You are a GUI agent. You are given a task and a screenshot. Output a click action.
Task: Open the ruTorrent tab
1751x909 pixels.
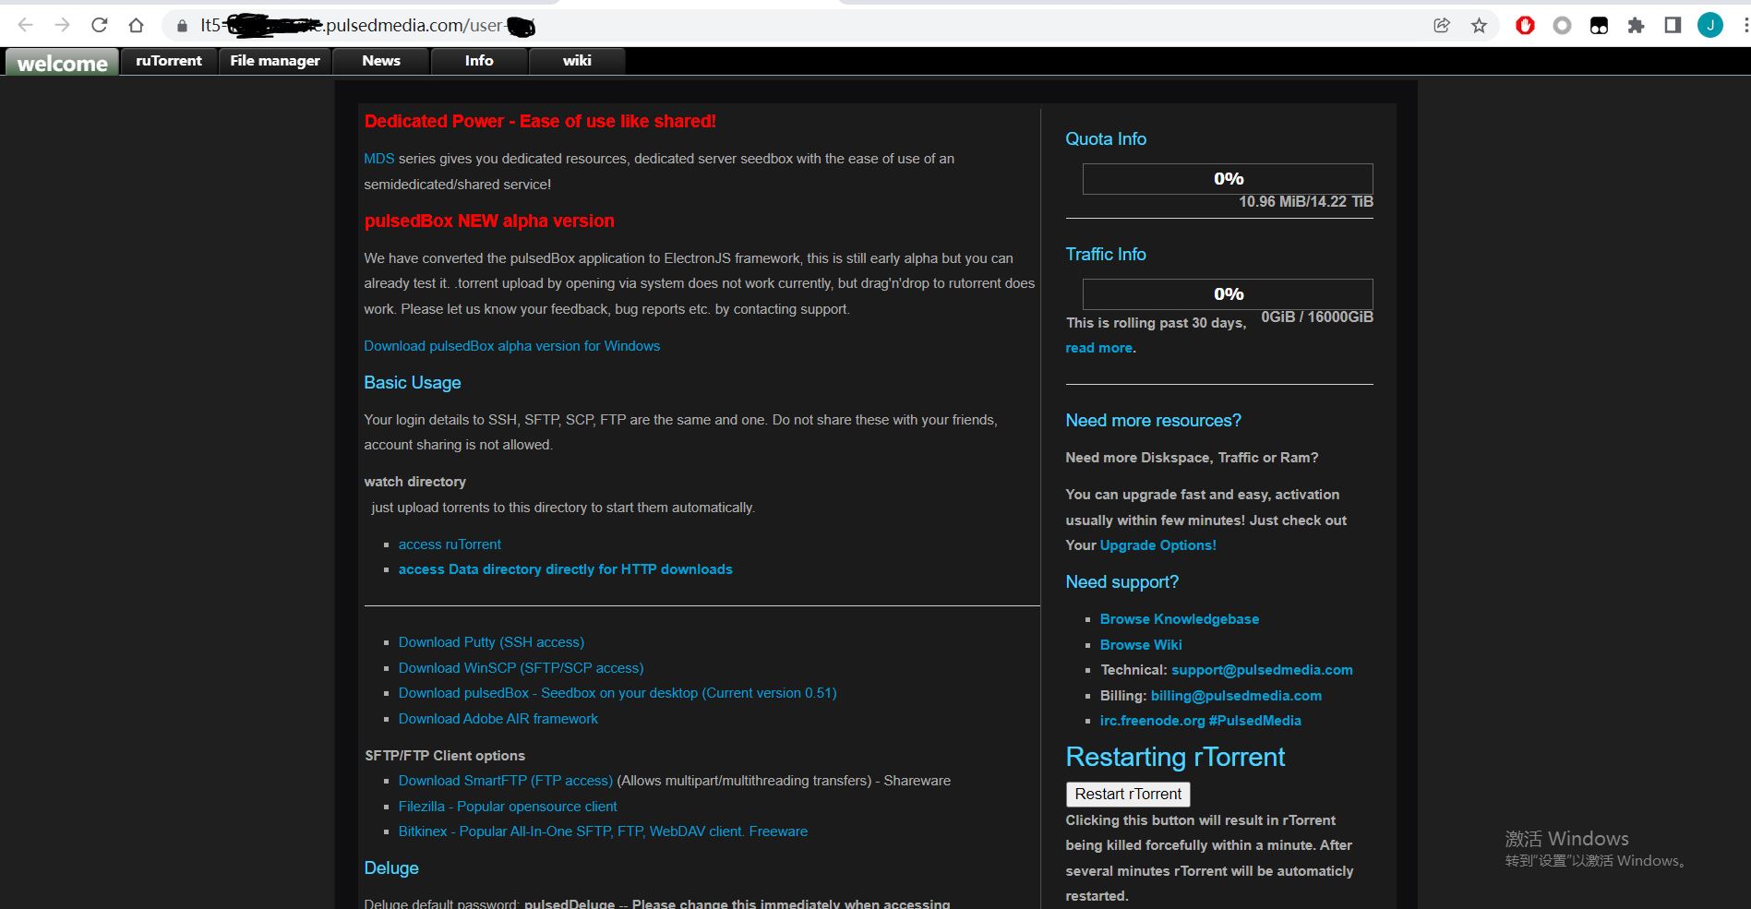tap(169, 61)
